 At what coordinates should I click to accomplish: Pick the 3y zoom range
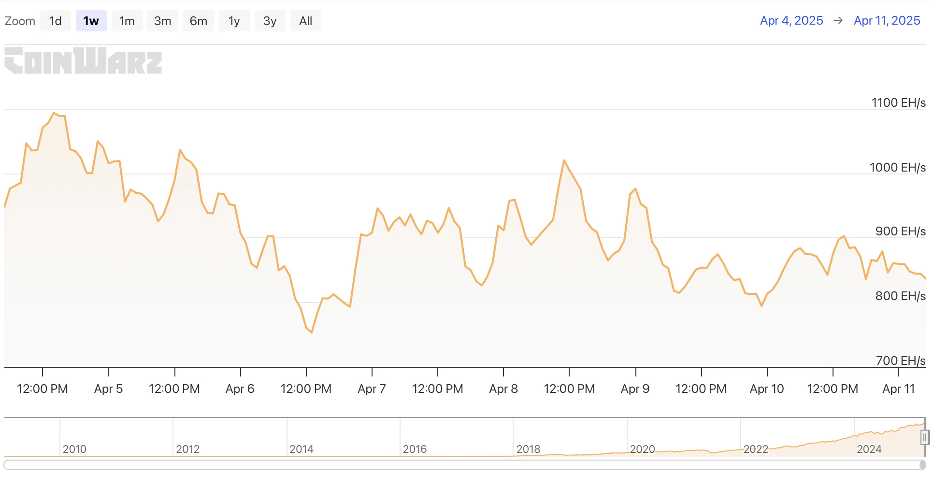tap(270, 21)
